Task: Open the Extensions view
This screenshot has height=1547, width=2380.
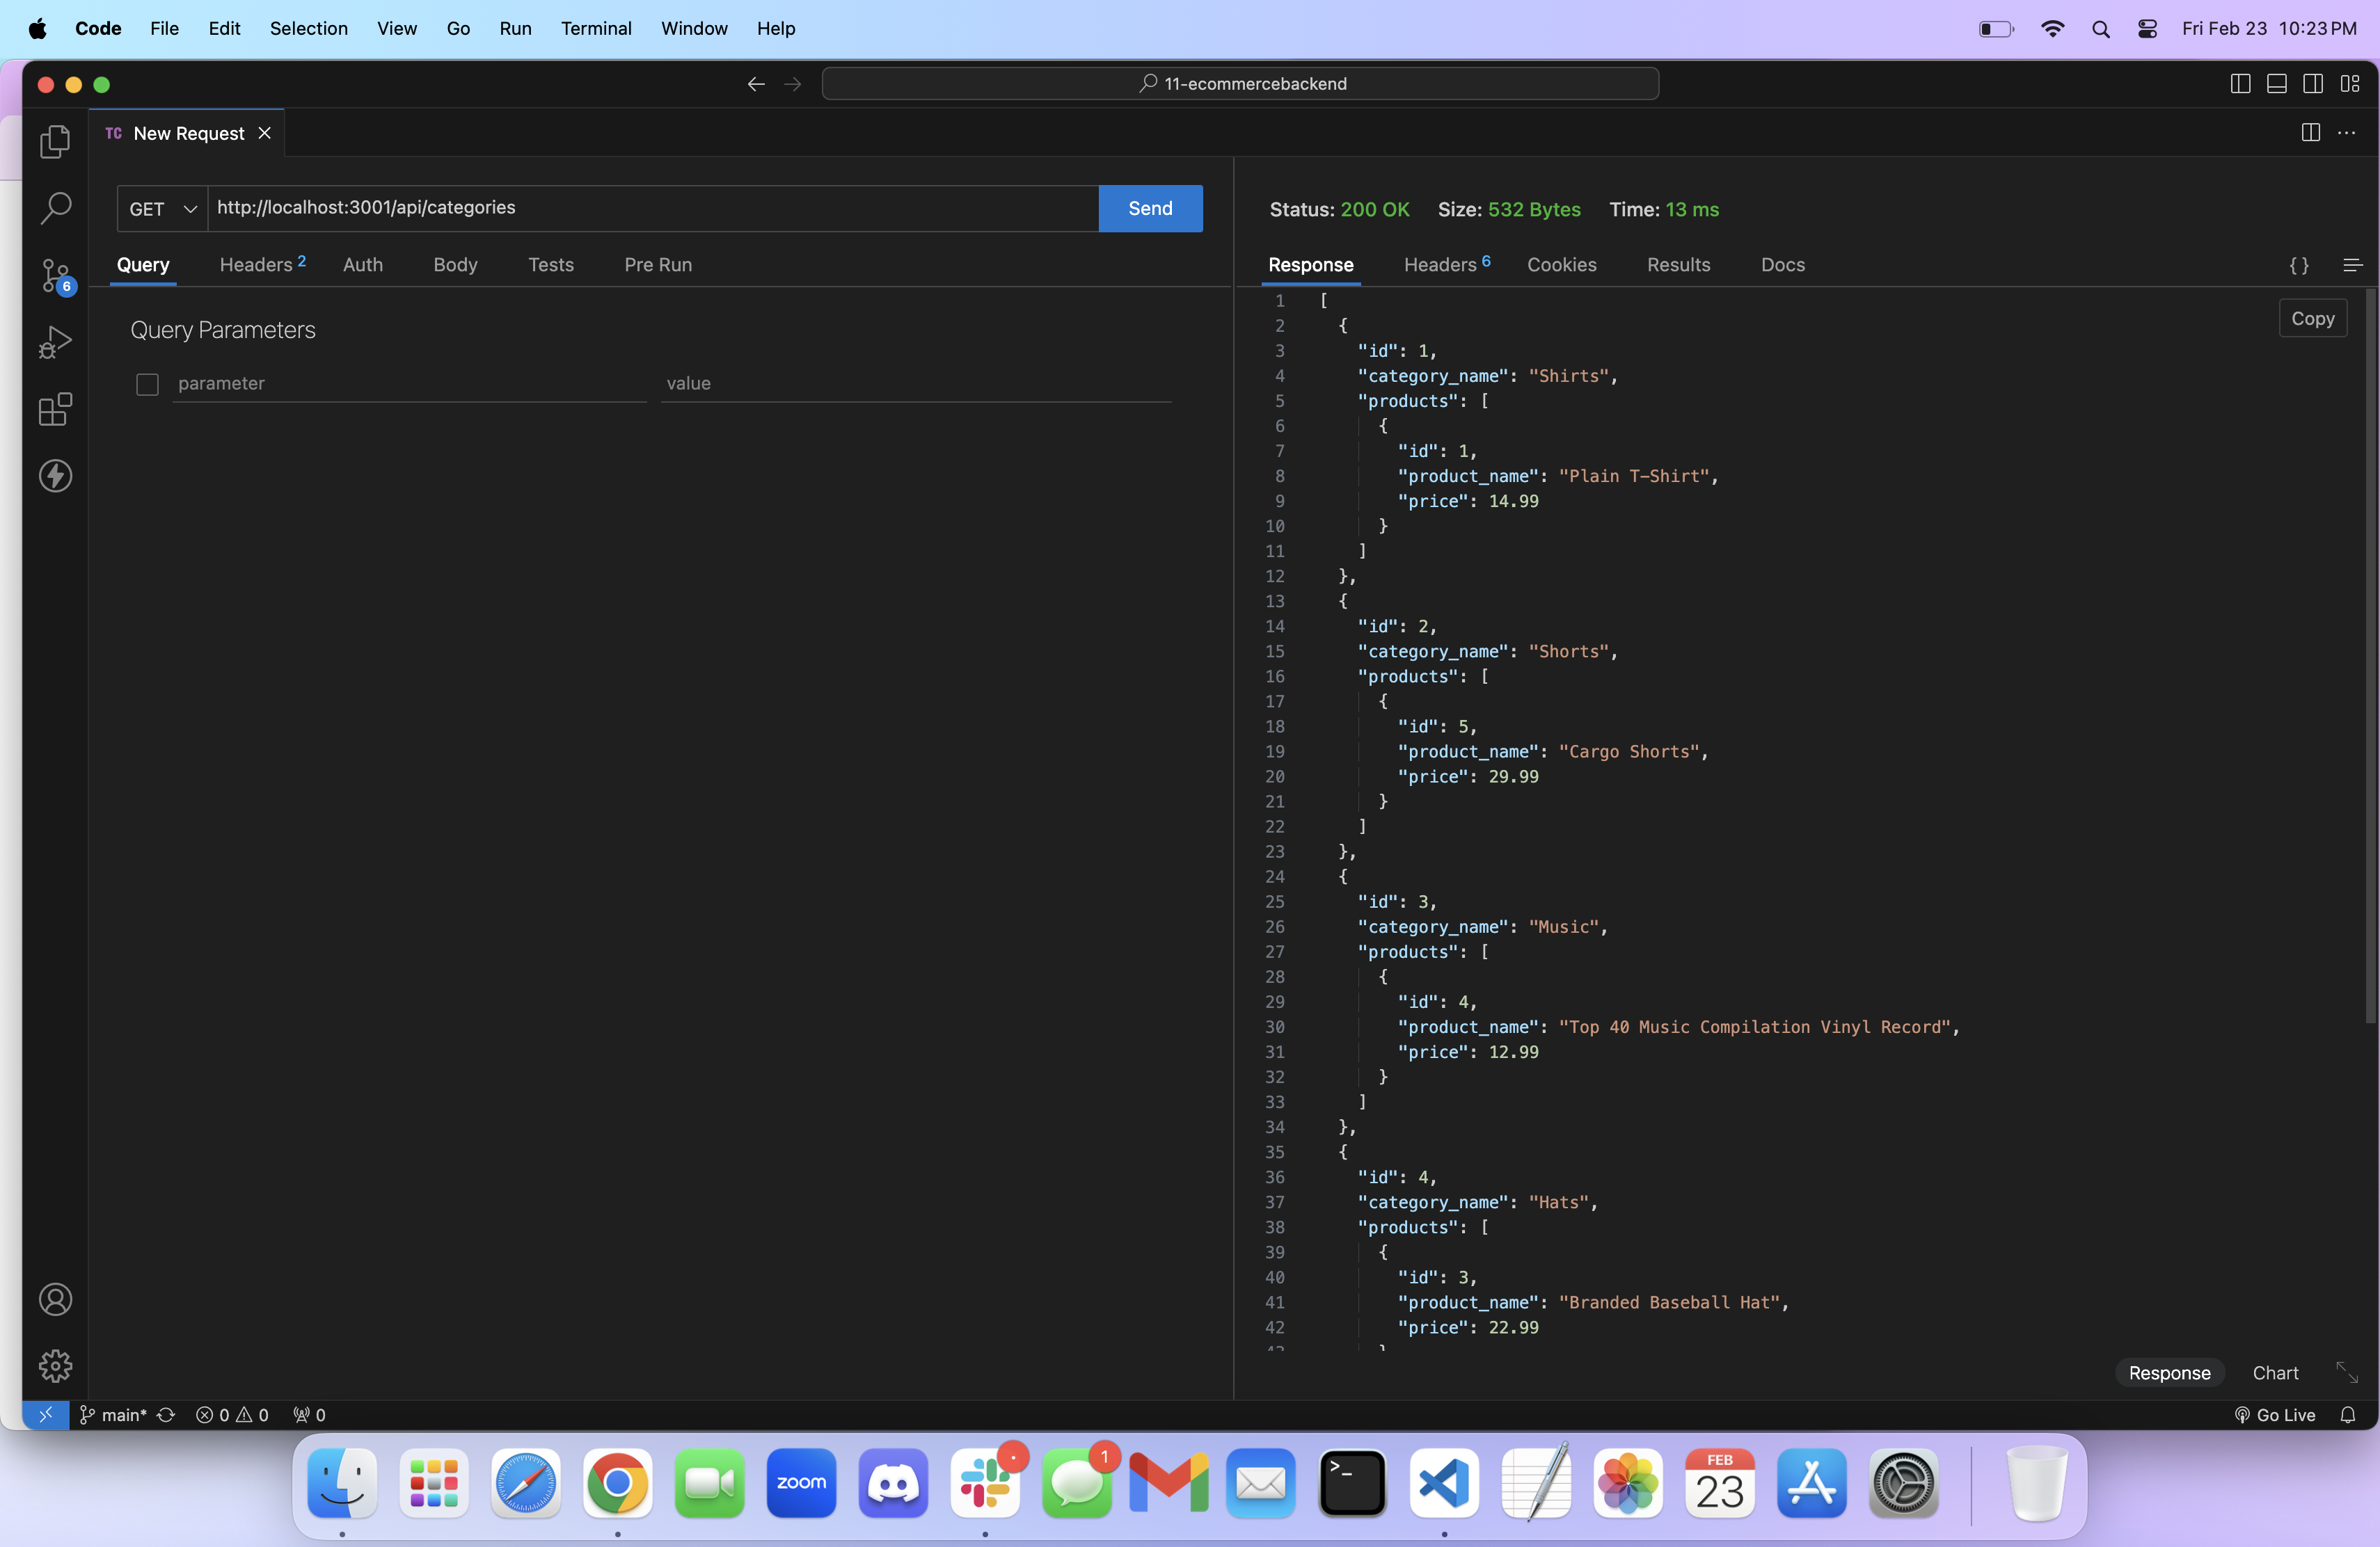Action: pyautogui.click(x=55, y=409)
